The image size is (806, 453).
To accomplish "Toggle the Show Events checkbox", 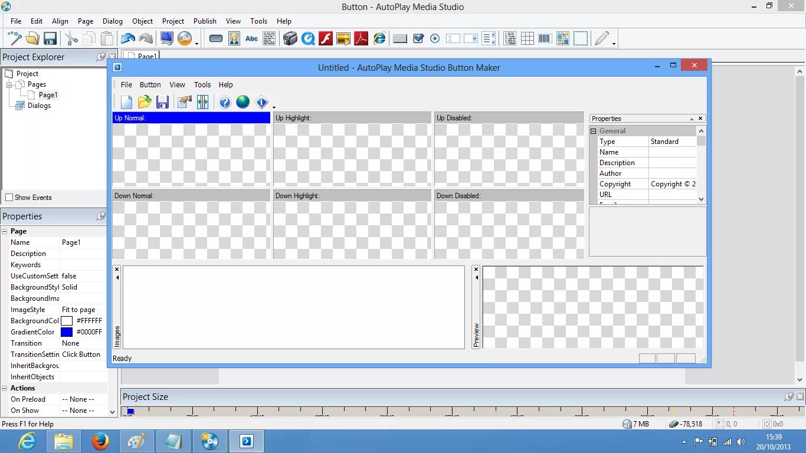I will (9, 198).
